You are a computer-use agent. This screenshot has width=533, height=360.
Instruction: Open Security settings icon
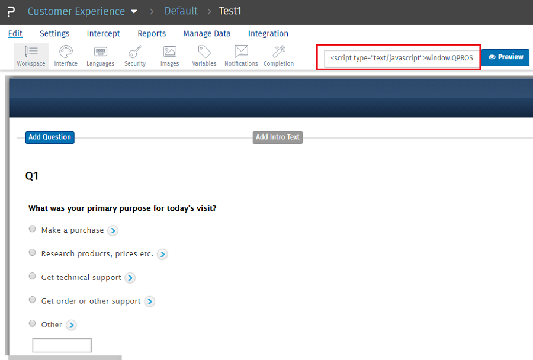click(135, 52)
